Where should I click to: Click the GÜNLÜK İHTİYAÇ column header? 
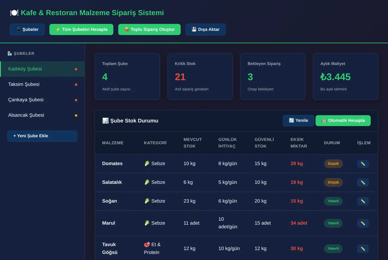click(x=228, y=143)
